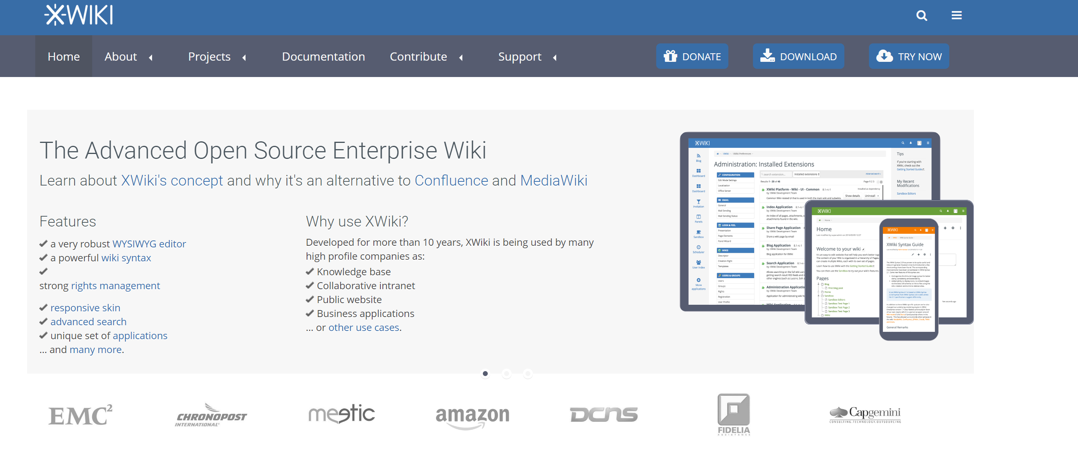Open the Documentation menu item
This screenshot has width=1078, height=460.
(x=323, y=56)
